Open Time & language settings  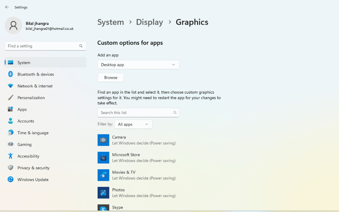click(x=46, y=133)
